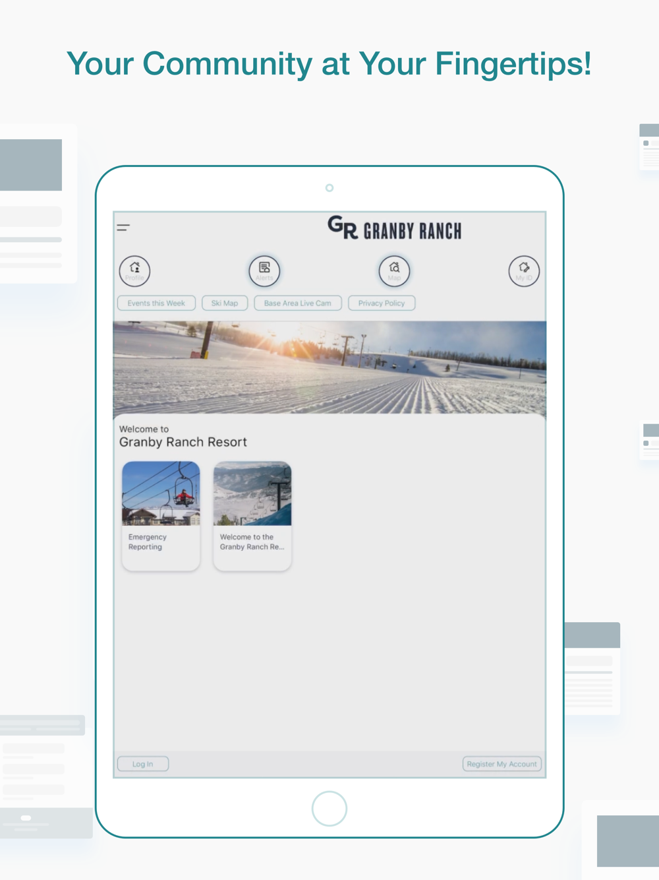Viewport: 659px width, 880px height.
Task: Open the Privacy Policy button
Action: pos(382,303)
